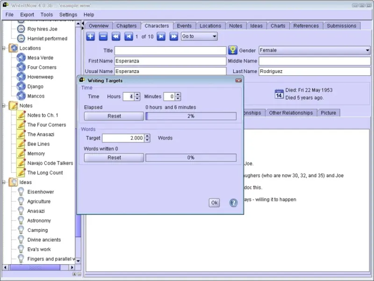Screen dimensions: 374x281
Task: Open the Tools menu
Action: (46, 15)
